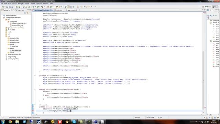Select main.xml in the layout folder
Screen dimensions: 220x124
15,46
